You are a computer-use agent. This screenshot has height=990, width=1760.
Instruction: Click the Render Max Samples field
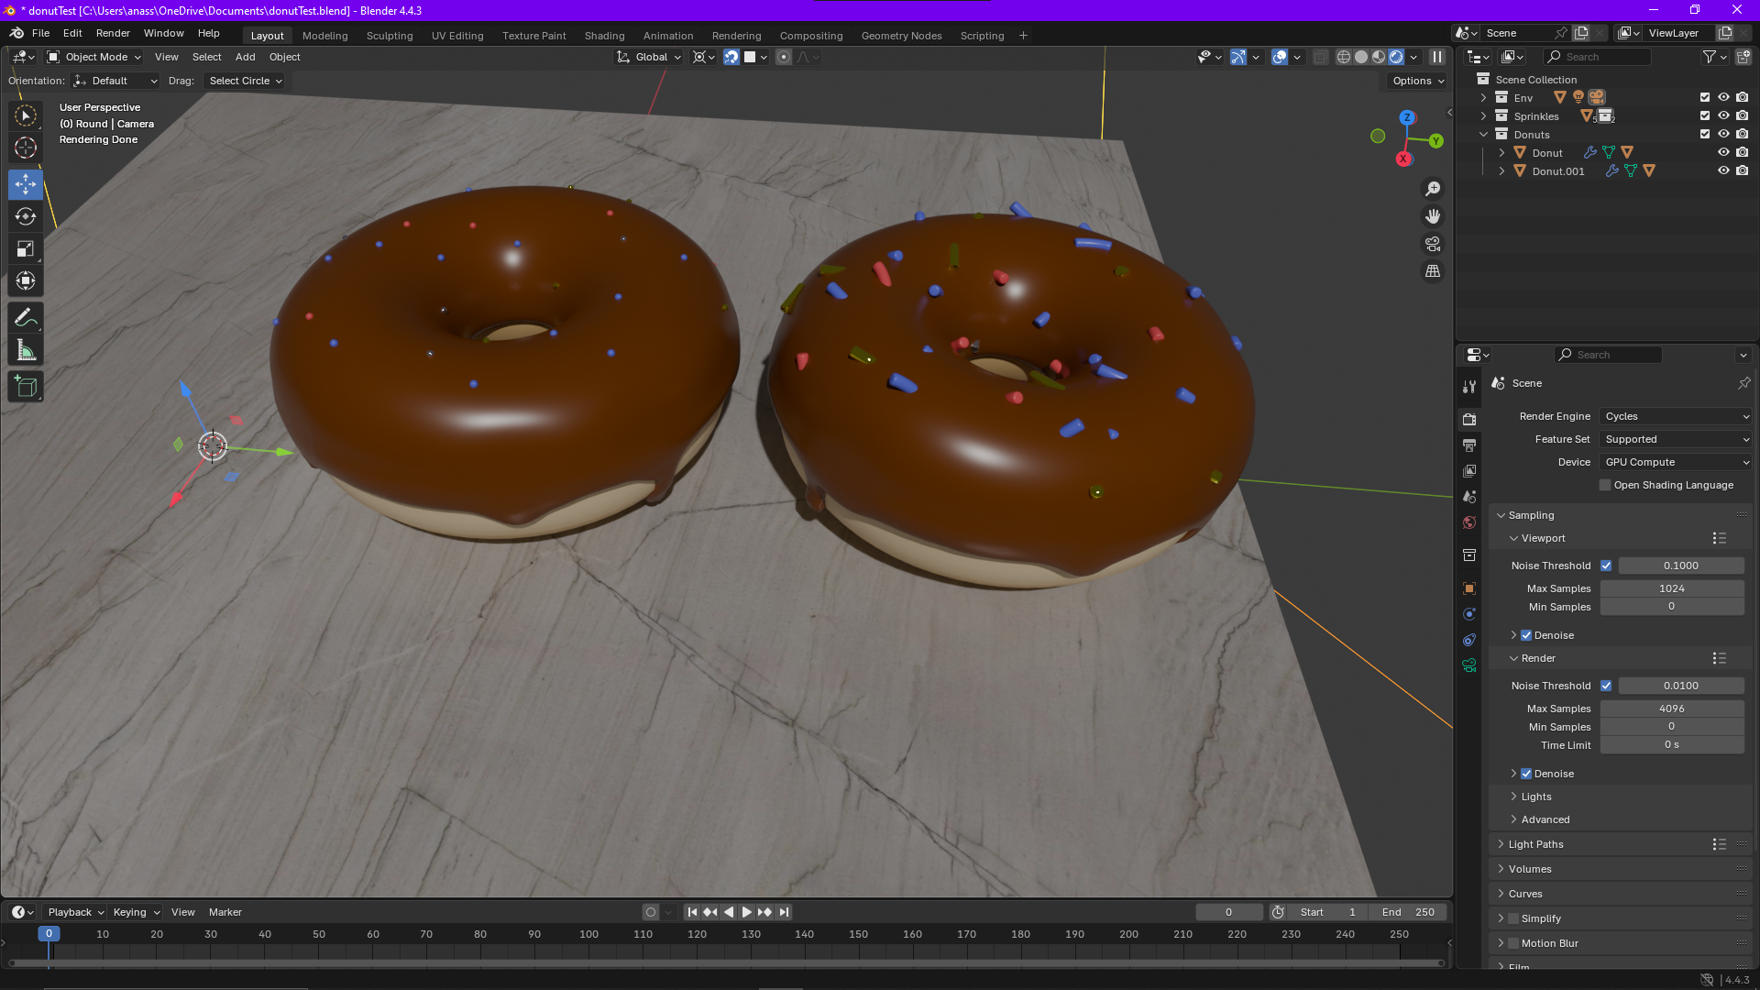(x=1671, y=709)
